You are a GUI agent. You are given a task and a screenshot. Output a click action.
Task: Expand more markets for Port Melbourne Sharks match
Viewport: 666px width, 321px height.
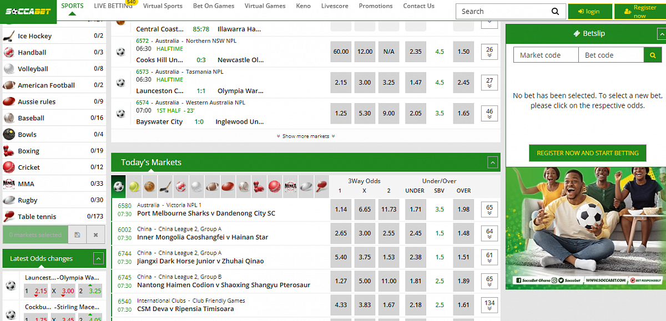(490, 211)
